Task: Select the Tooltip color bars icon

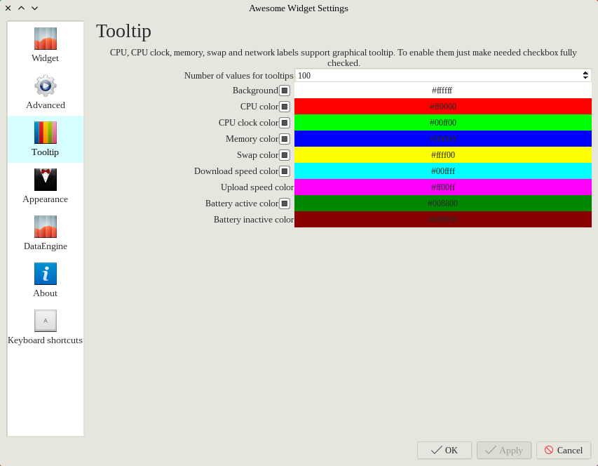Action: (46, 133)
